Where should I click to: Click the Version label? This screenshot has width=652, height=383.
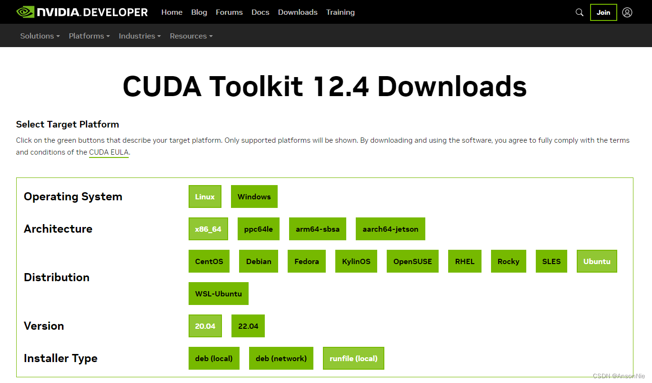[44, 326]
